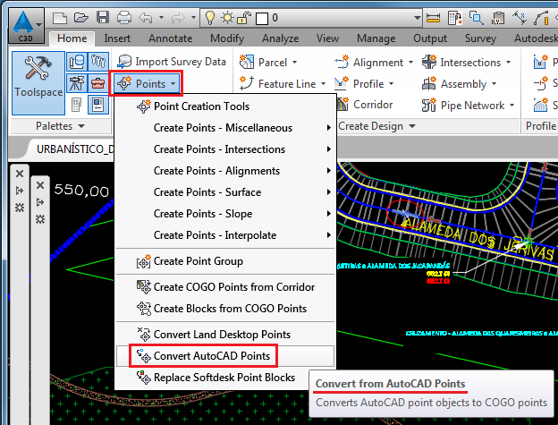Open Create Points - Intersections submenu
558x425 pixels.
225,149
